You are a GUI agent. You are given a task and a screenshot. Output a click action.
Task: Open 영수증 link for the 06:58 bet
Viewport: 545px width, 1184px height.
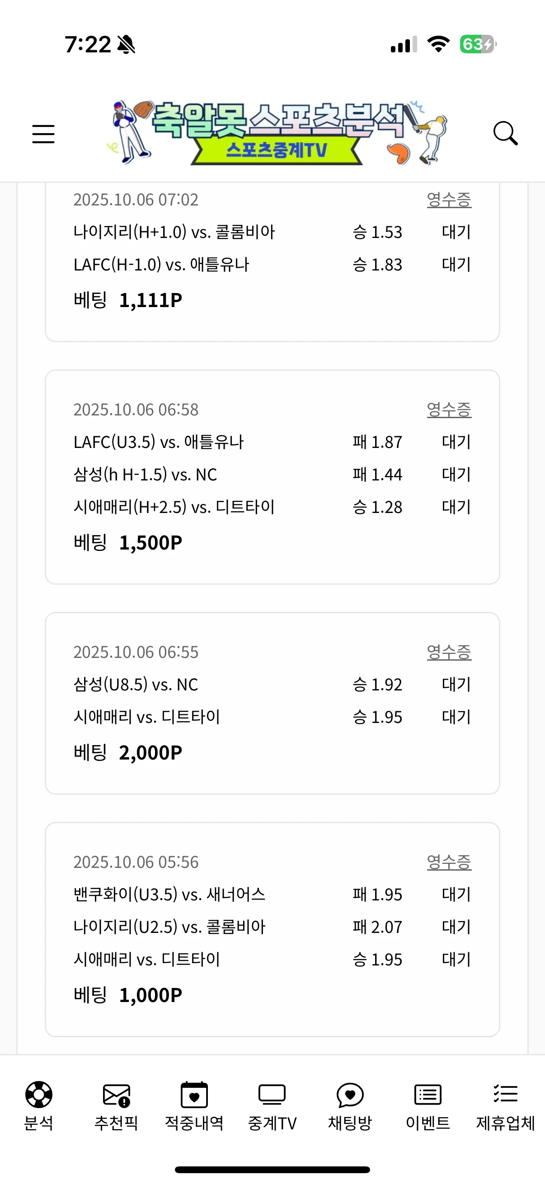pyautogui.click(x=449, y=410)
